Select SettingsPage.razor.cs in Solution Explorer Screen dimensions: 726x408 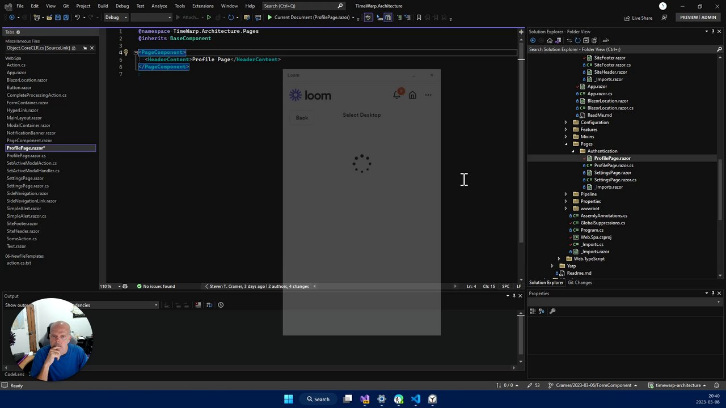pos(615,180)
